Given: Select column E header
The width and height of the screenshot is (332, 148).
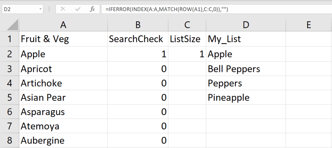Looking at the screenshot, I should pyautogui.click(x=308, y=25).
